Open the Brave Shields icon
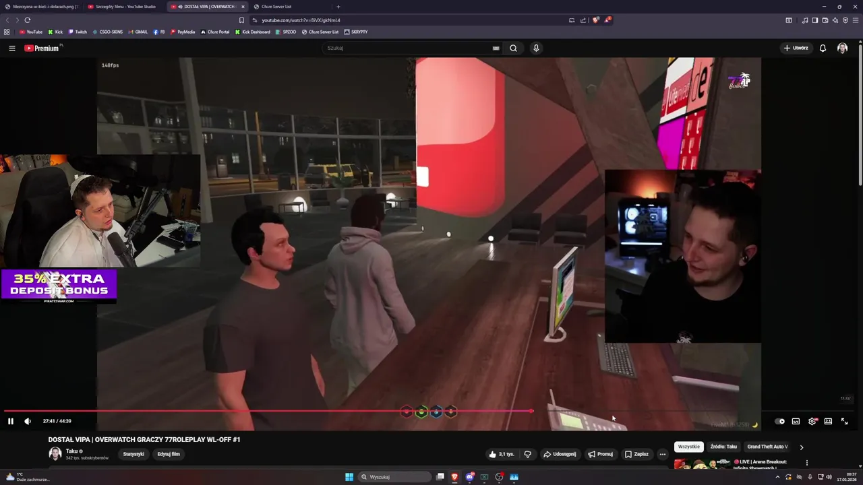Viewport: 863px width, 485px height. (x=595, y=20)
